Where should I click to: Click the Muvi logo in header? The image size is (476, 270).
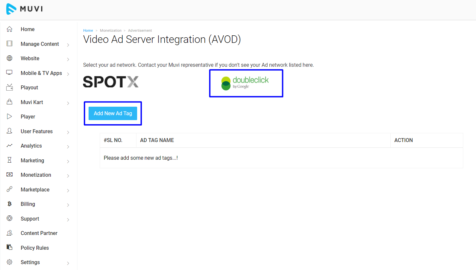click(x=24, y=9)
